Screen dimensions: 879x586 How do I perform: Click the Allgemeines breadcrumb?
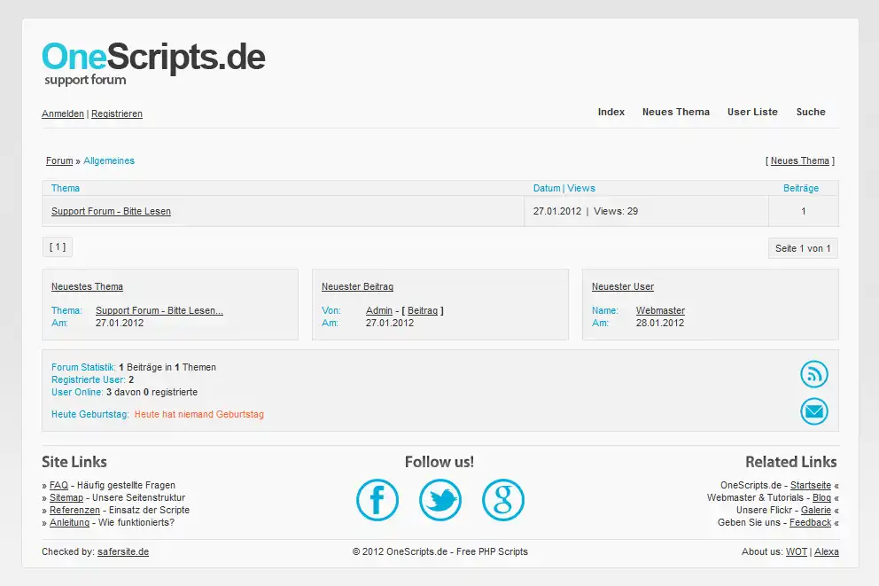click(x=109, y=161)
